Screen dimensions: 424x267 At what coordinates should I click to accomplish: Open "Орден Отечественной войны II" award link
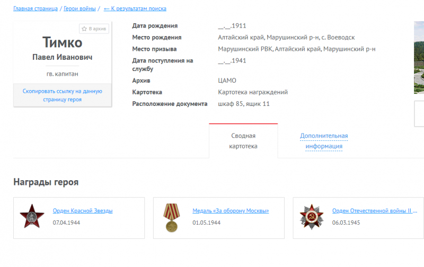[x=375, y=210]
